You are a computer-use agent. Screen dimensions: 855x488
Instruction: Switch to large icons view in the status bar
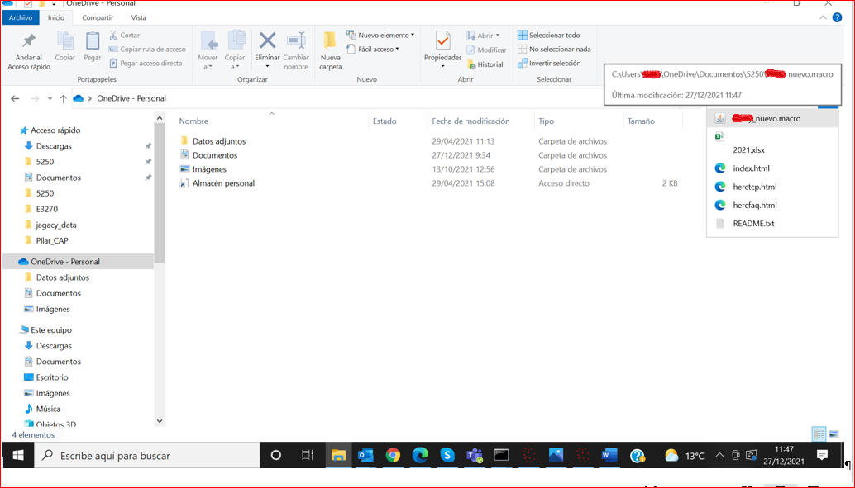click(x=834, y=434)
